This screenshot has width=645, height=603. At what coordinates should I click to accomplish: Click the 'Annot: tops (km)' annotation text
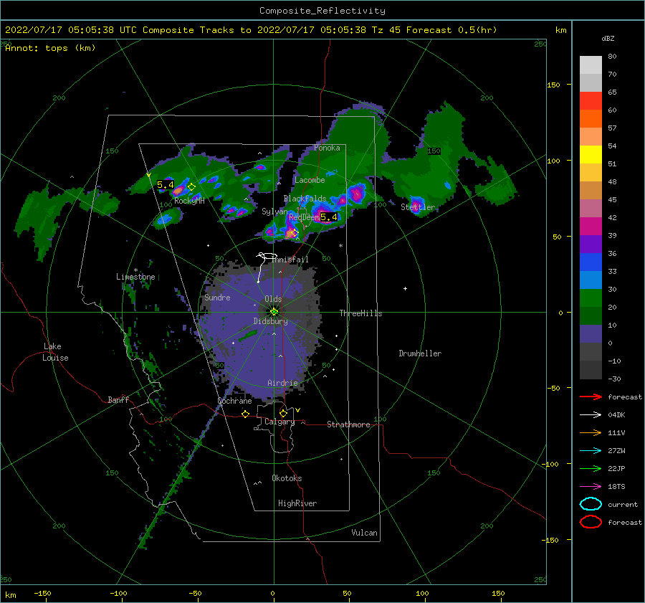[50, 48]
